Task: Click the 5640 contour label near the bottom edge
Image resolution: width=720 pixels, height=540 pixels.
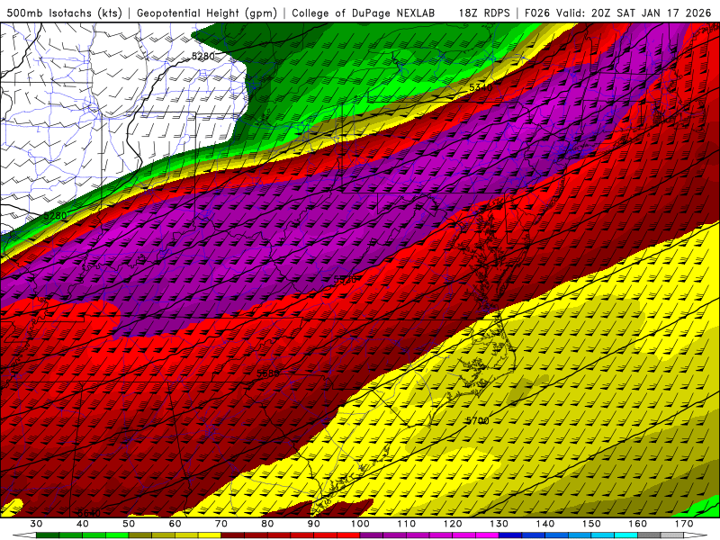Action: (89, 513)
